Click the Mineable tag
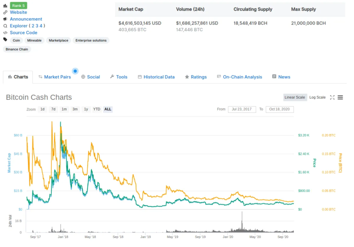The image size is (354, 247). click(35, 40)
